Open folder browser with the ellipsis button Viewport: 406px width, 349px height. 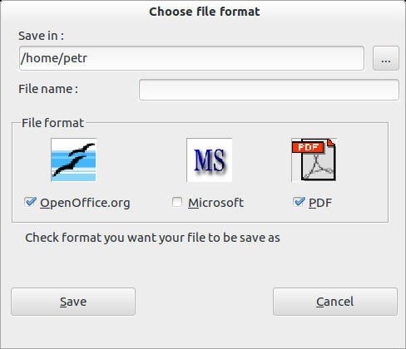click(x=386, y=58)
